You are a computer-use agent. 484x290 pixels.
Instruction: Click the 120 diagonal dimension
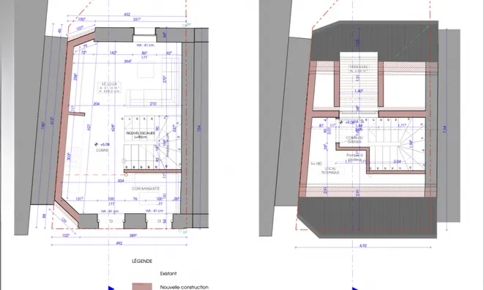[64, 220]
